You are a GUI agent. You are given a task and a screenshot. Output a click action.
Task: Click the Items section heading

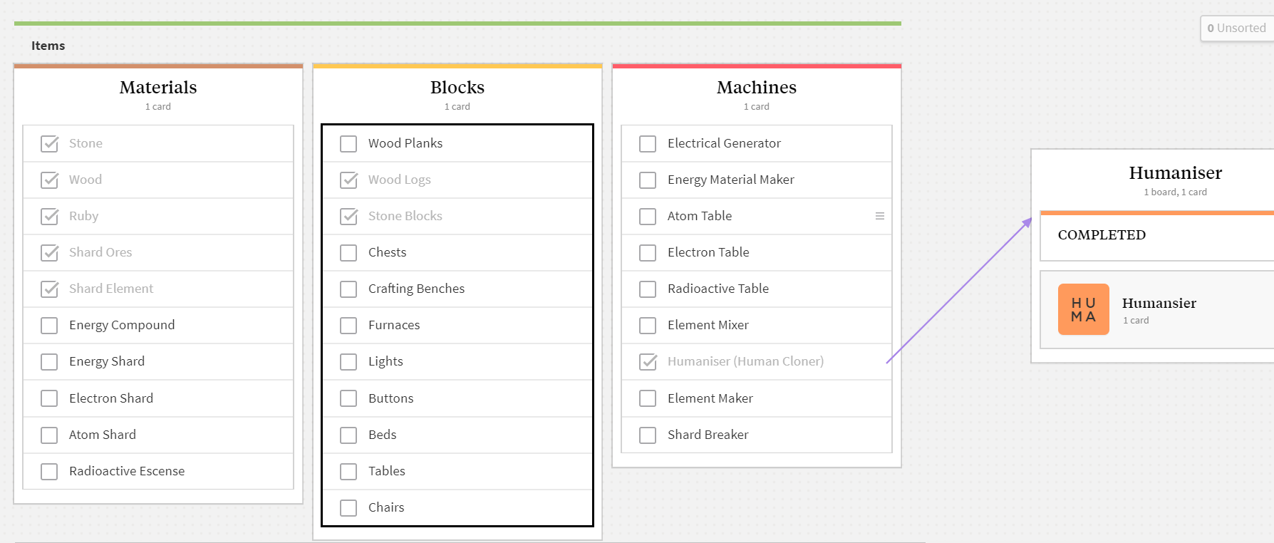pyautogui.click(x=48, y=46)
